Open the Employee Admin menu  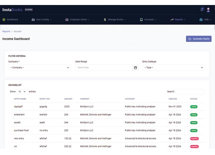79,19
